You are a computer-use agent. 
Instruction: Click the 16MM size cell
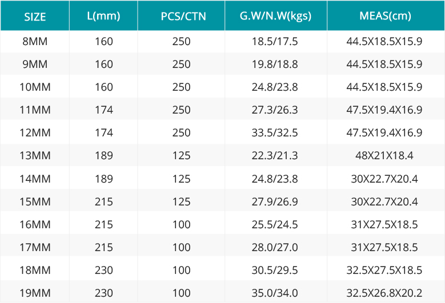(35, 224)
